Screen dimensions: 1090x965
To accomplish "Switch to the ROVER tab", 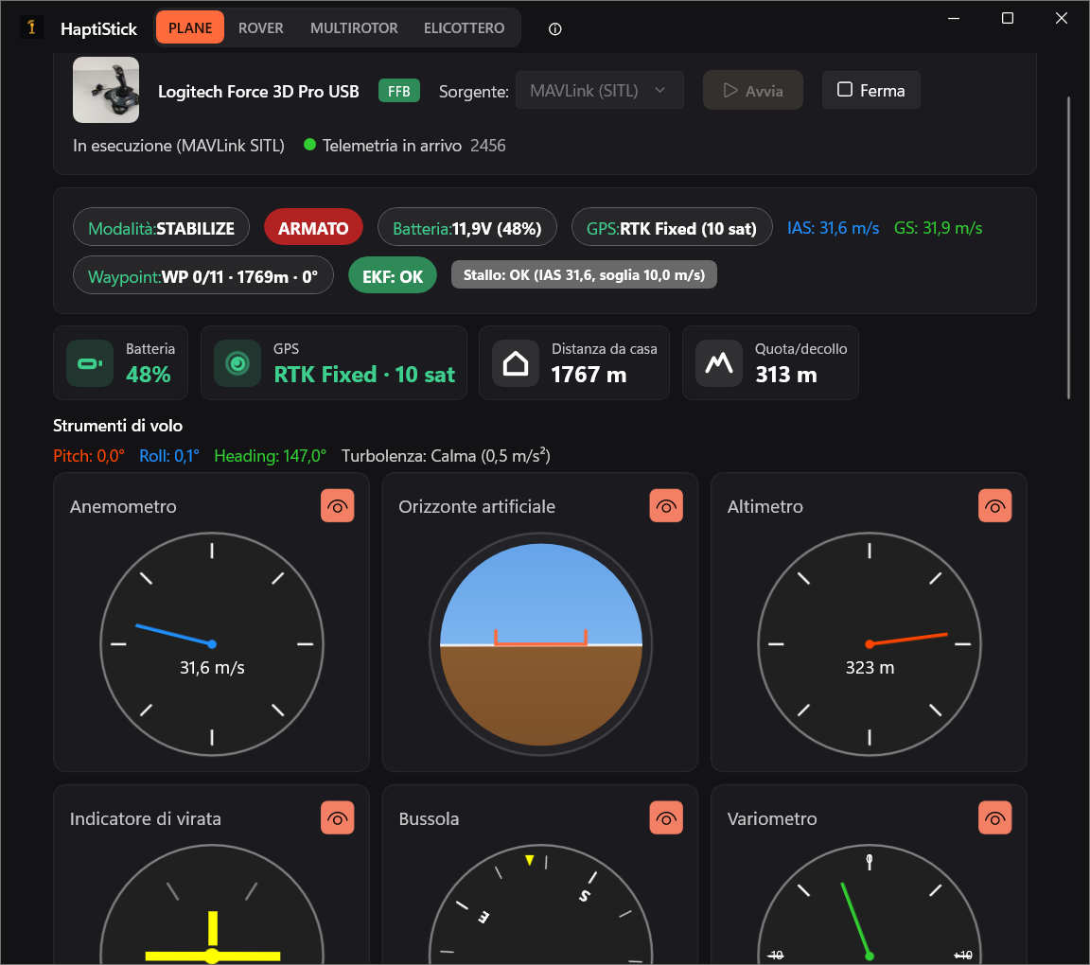I will (x=261, y=27).
